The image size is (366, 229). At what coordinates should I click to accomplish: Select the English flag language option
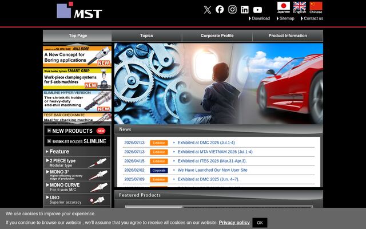[300, 7]
